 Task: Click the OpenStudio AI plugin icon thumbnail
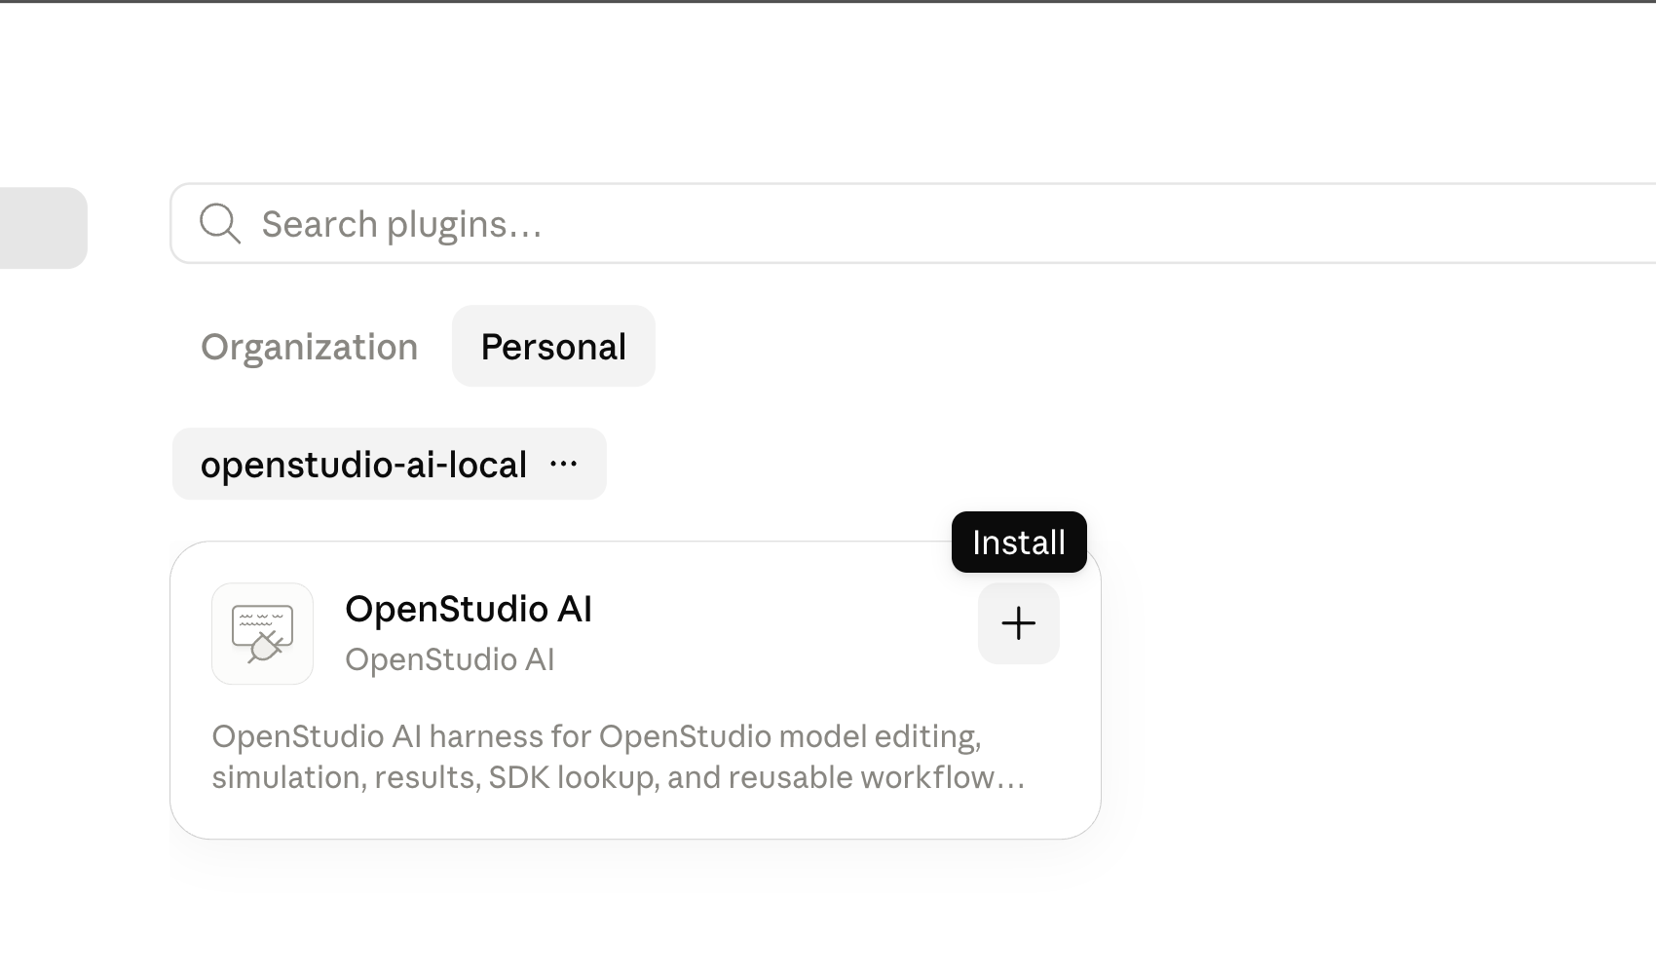262,633
